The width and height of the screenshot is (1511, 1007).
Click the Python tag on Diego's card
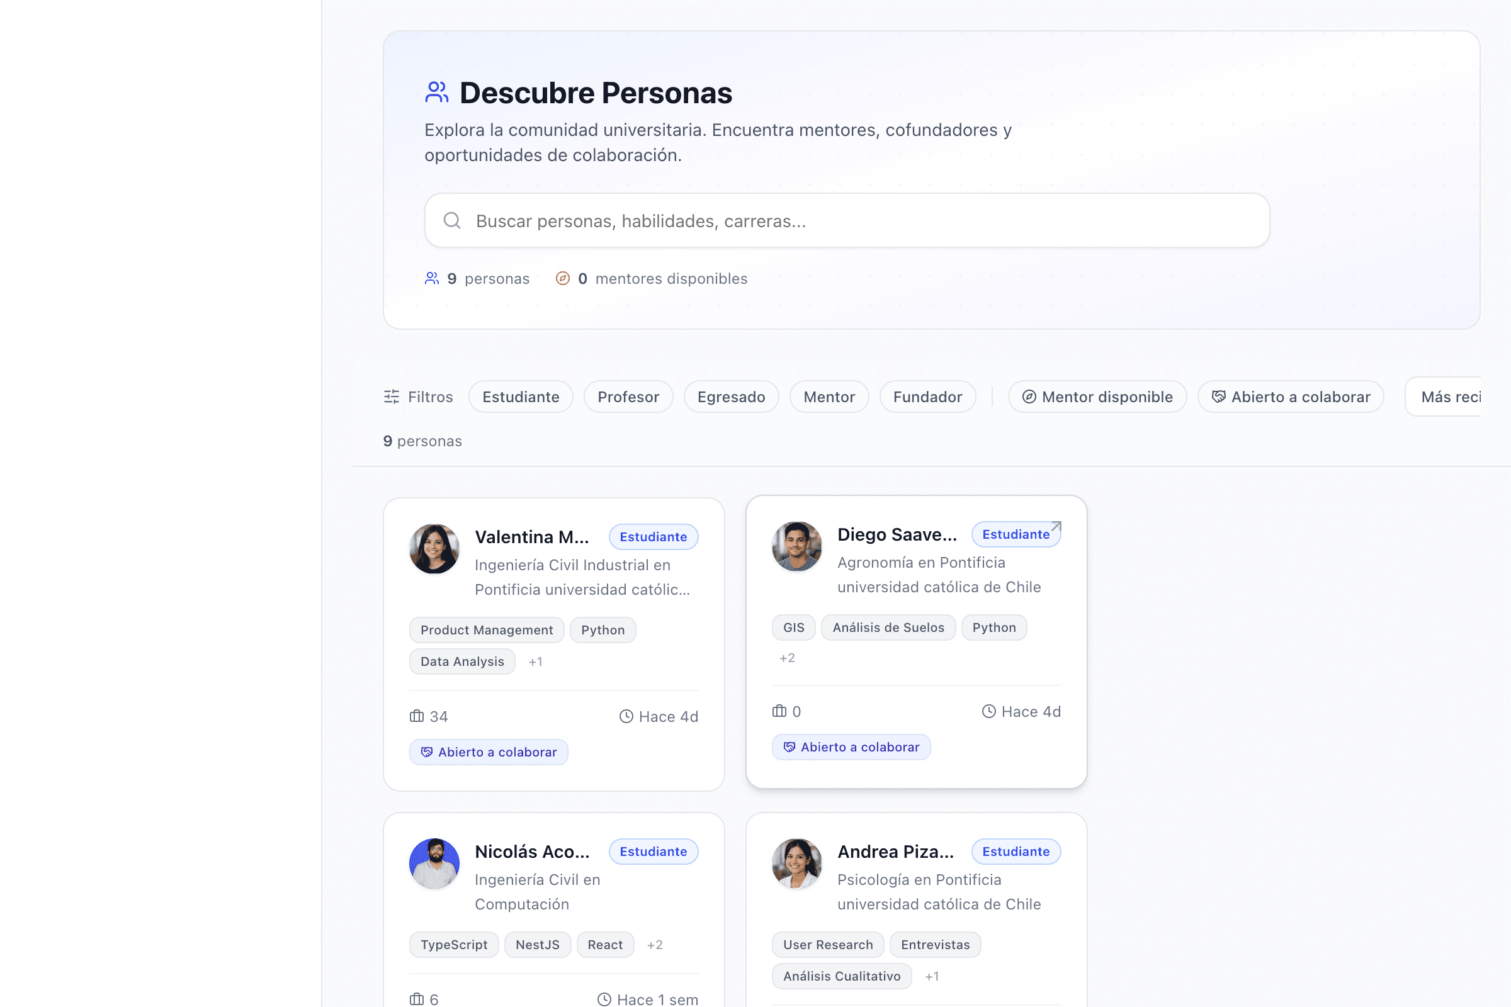pos(993,627)
